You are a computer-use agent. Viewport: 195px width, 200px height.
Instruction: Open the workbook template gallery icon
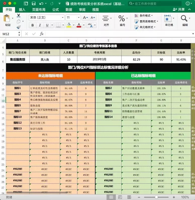pos(26,4)
